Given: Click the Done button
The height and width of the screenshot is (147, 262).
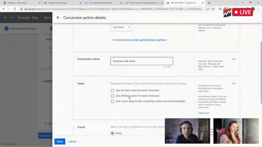Looking at the screenshot, I should click(x=60, y=142).
